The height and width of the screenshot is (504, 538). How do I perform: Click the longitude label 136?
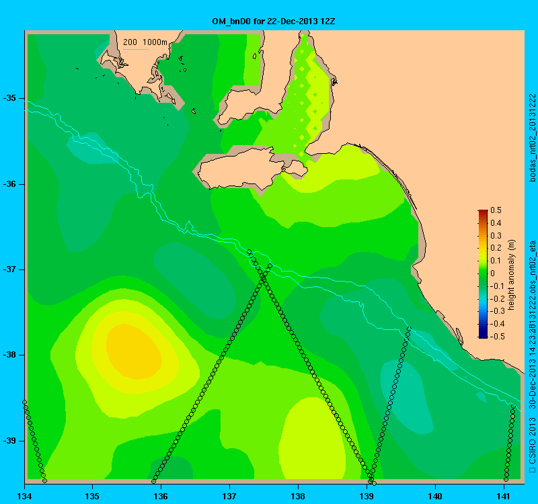tap(161, 497)
